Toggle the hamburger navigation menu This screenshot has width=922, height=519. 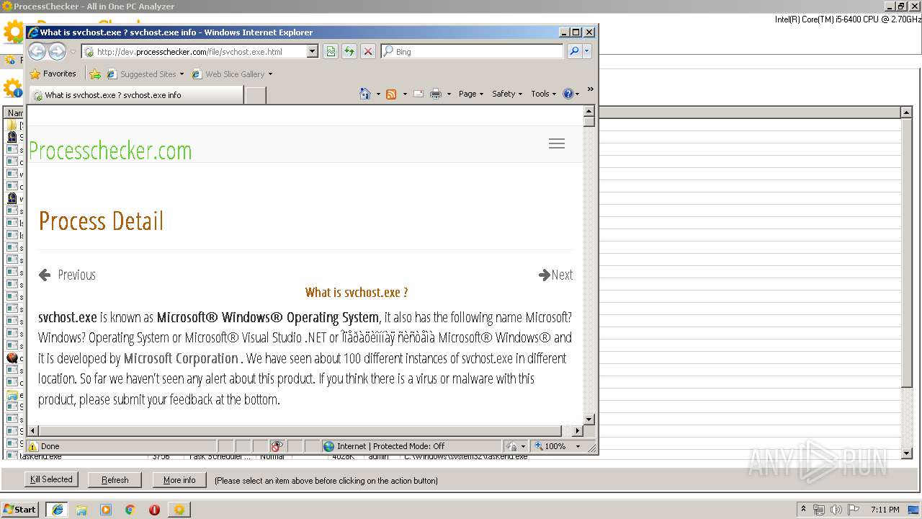pos(557,143)
